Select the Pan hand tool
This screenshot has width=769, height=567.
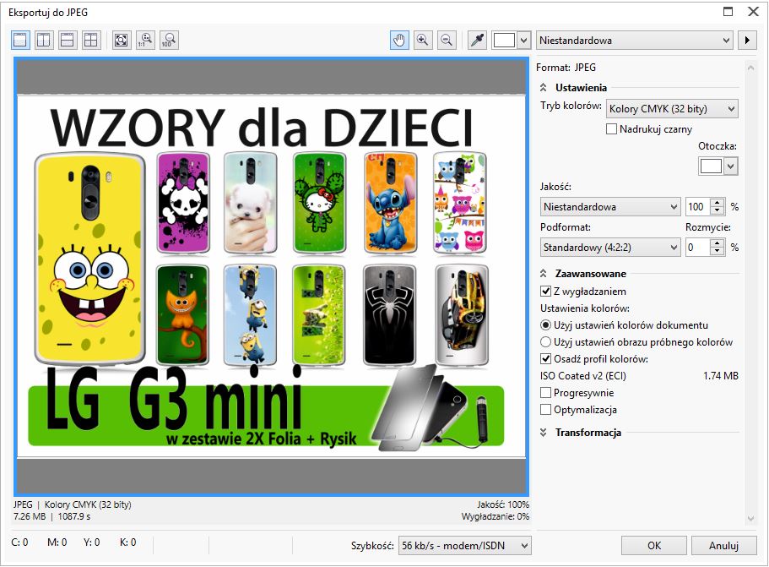click(x=399, y=40)
